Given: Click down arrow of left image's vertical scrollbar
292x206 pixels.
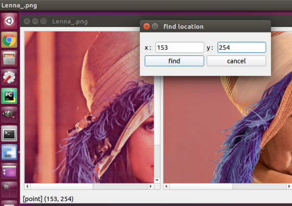Looking at the screenshot, I should pyautogui.click(x=157, y=180).
